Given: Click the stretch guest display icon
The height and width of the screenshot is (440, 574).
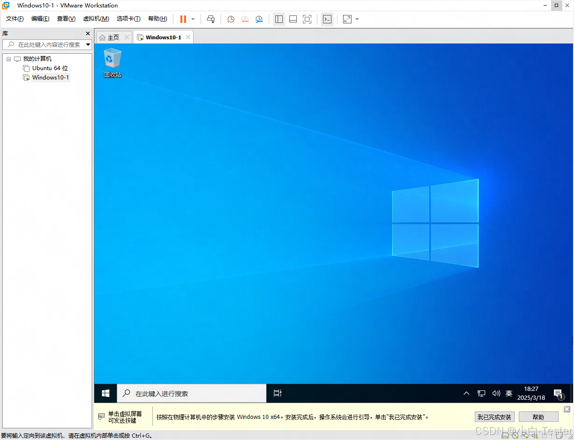Looking at the screenshot, I should (x=347, y=19).
